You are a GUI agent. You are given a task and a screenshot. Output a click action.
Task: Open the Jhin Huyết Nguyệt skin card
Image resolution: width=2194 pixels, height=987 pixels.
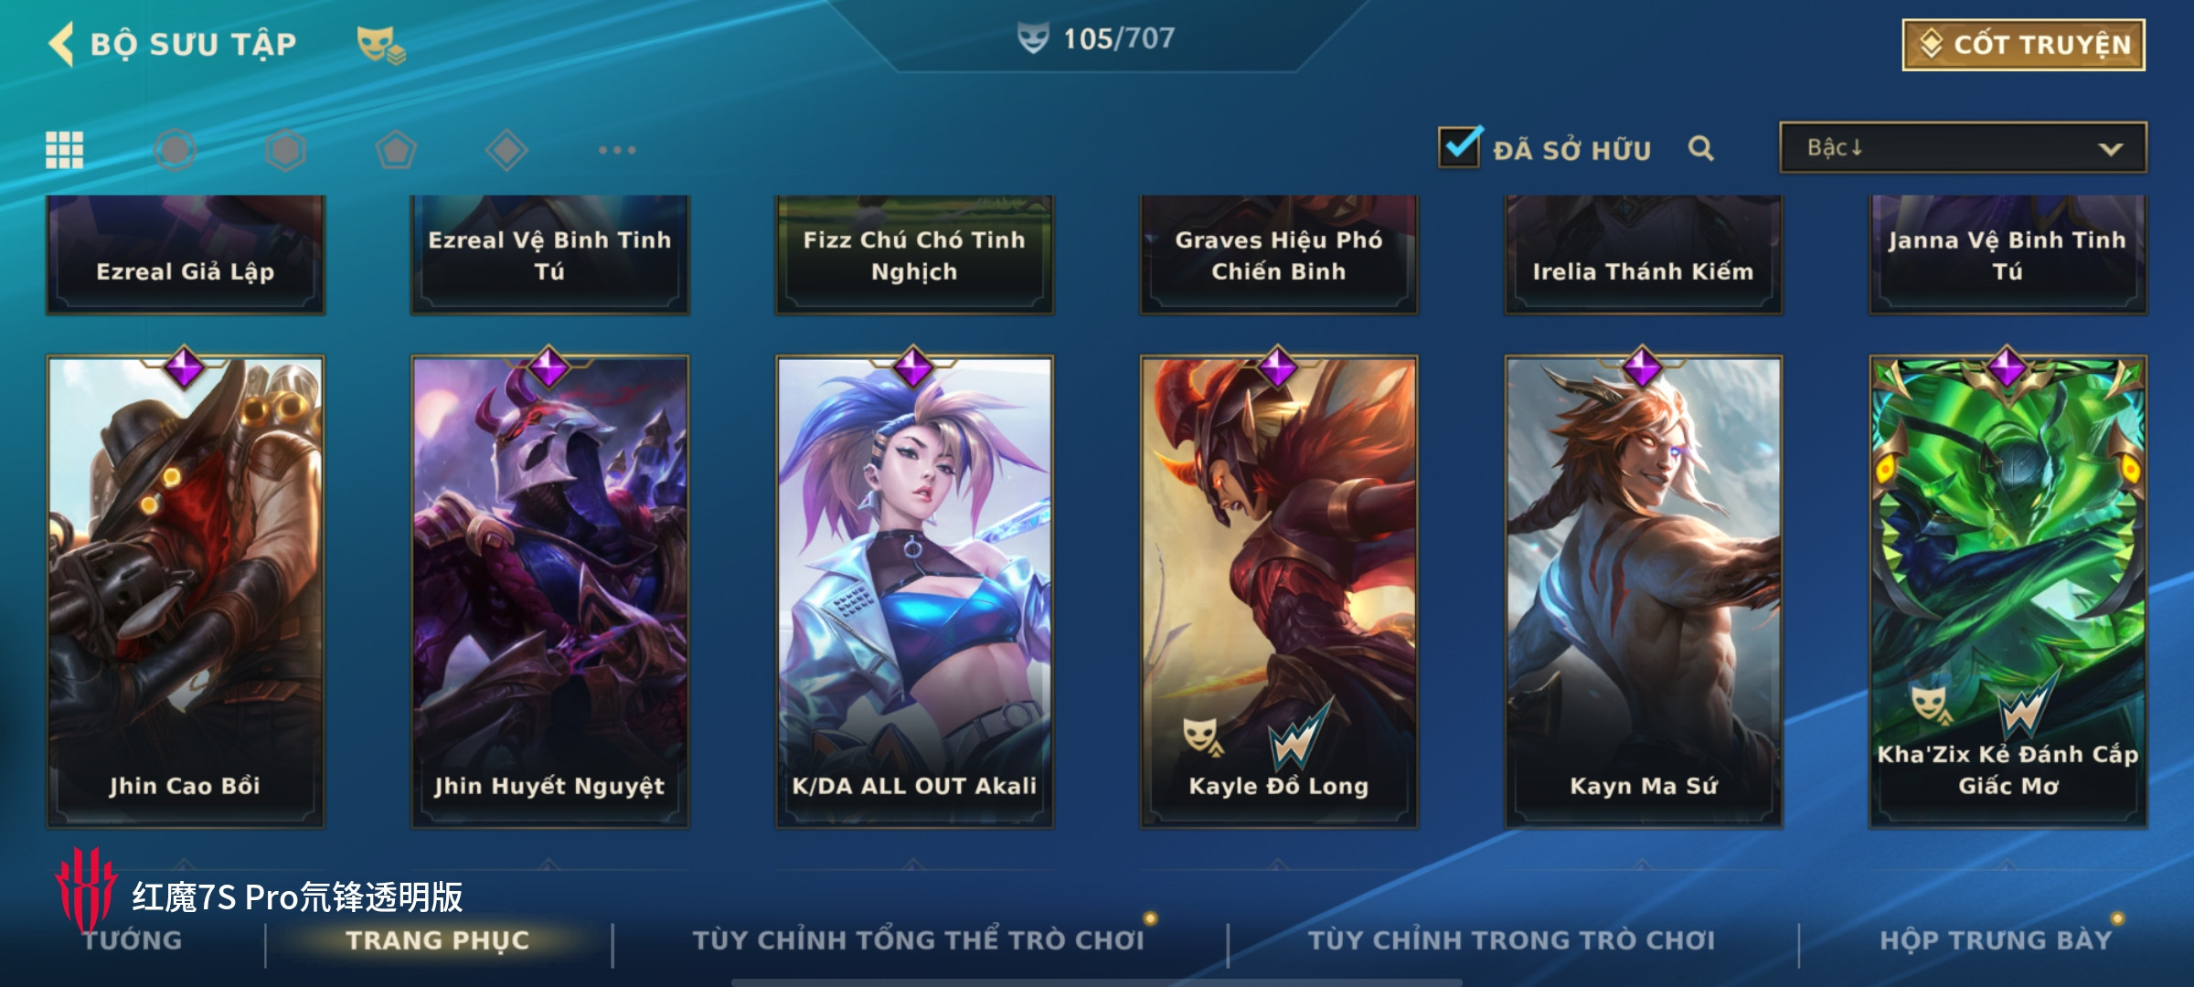pyautogui.click(x=549, y=592)
